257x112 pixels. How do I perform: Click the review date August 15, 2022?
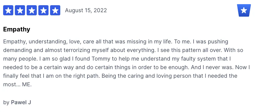click(x=86, y=10)
